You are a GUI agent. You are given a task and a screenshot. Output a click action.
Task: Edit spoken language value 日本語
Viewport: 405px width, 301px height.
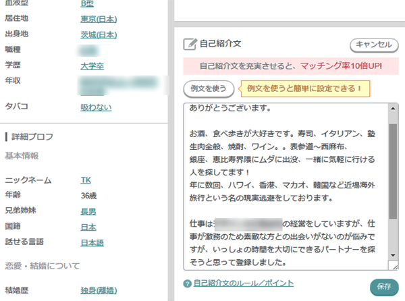(92, 243)
